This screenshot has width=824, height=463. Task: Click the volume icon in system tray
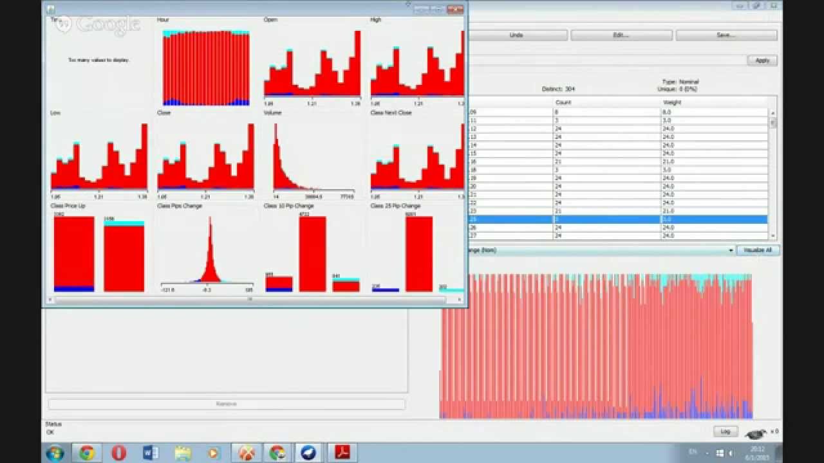point(731,453)
